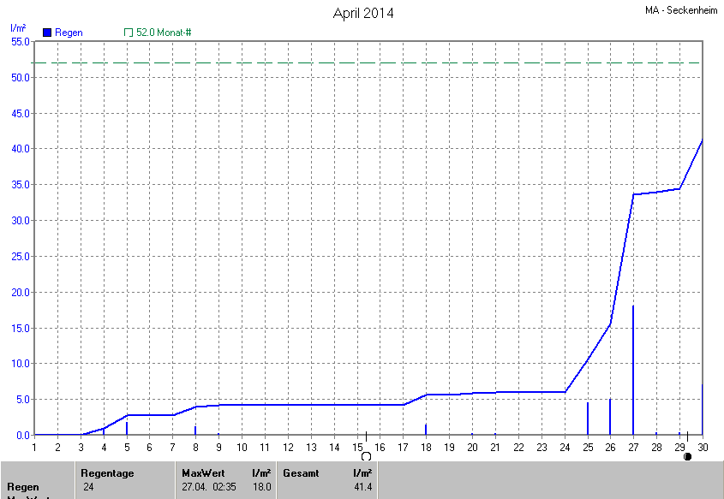Click the rain bar at day 26

[x=610, y=418]
